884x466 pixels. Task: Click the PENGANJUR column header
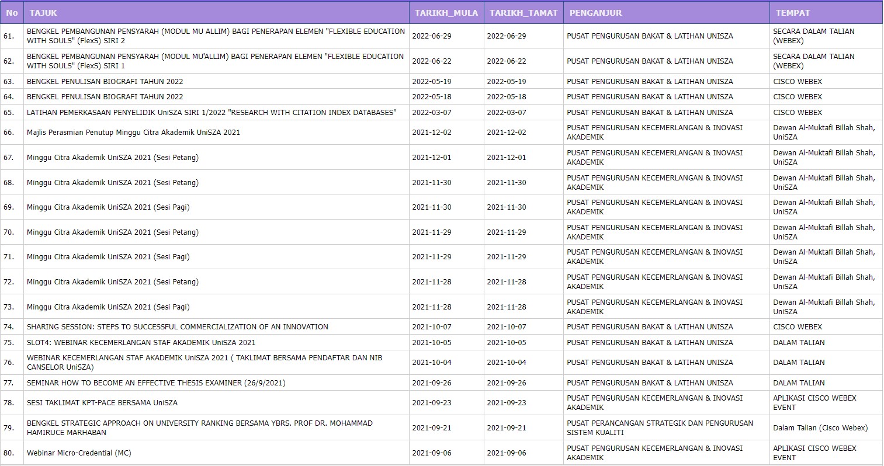[x=595, y=13]
